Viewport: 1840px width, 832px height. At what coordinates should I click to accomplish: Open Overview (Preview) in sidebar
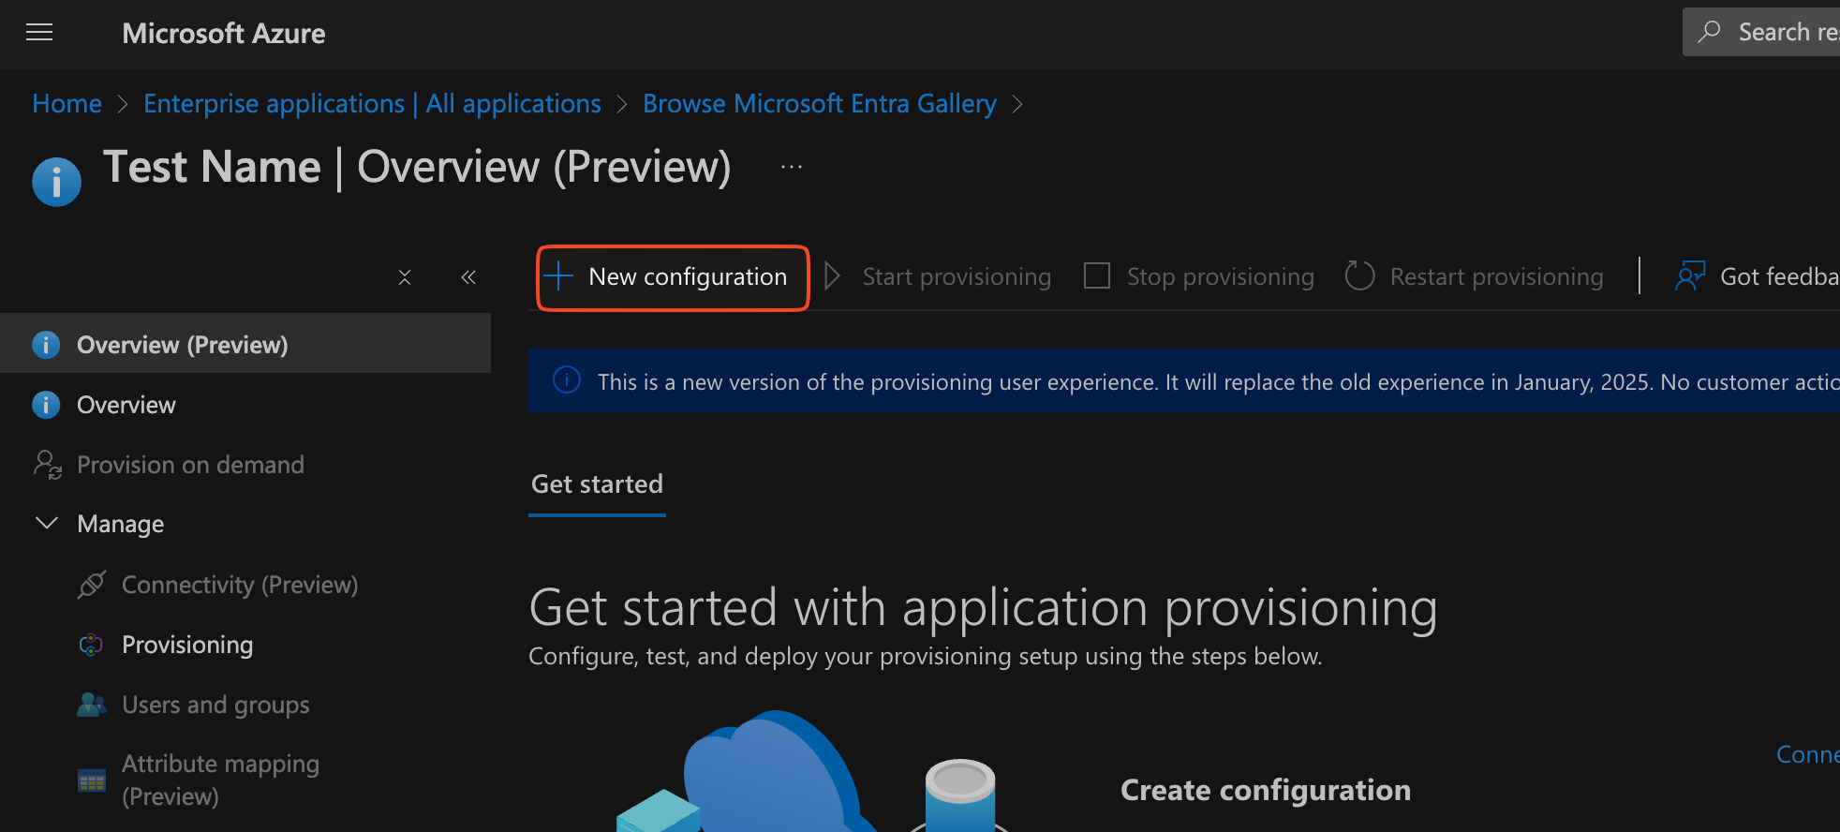pos(182,345)
